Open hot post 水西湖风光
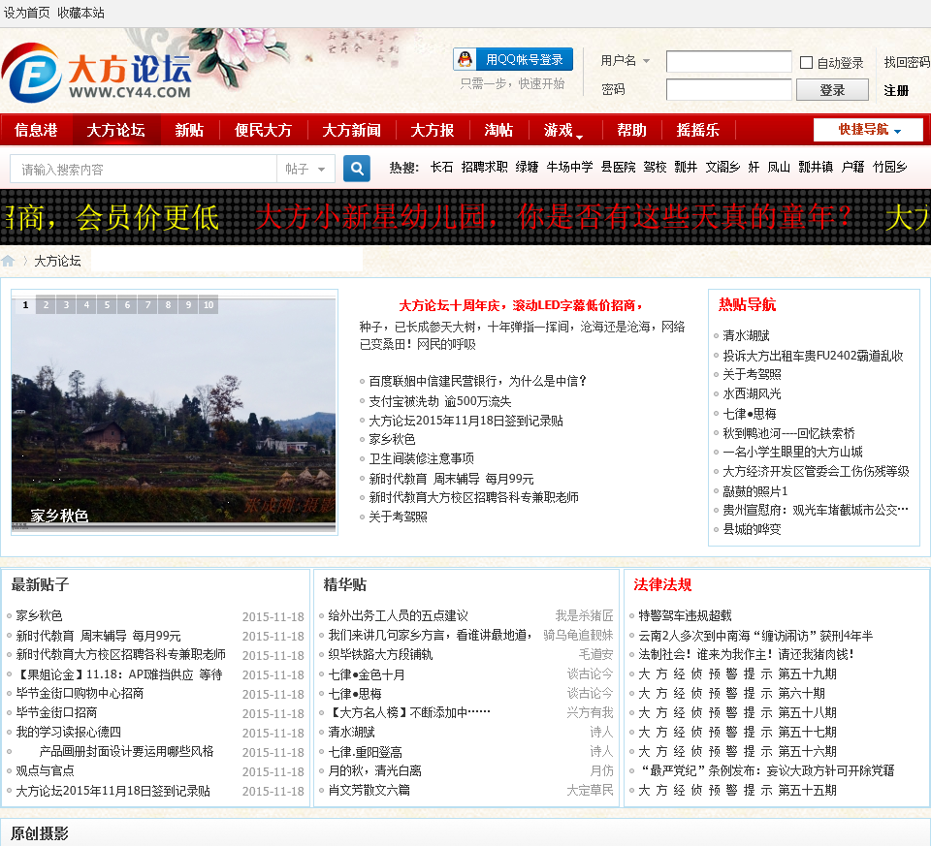Image resolution: width=931 pixels, height=846 pixels. coord(752,394)
